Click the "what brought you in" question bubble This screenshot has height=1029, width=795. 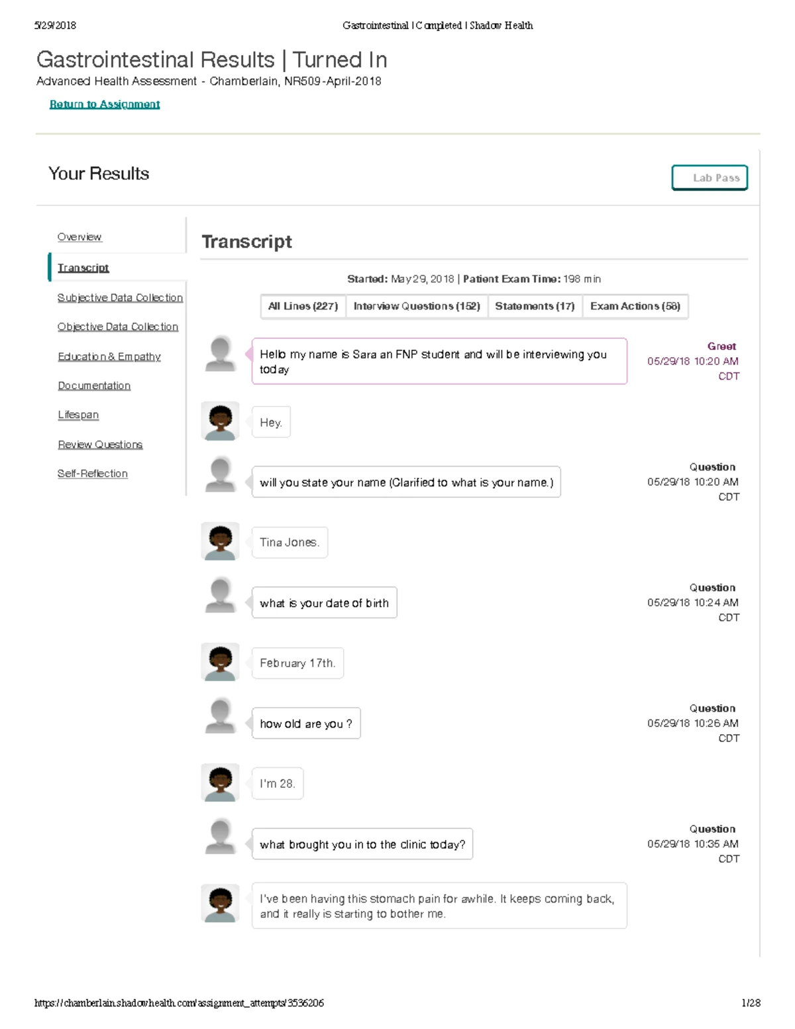[362, 844]
